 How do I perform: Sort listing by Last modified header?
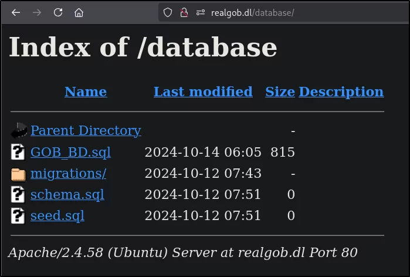pyautogui.click(x=203, y=92)
